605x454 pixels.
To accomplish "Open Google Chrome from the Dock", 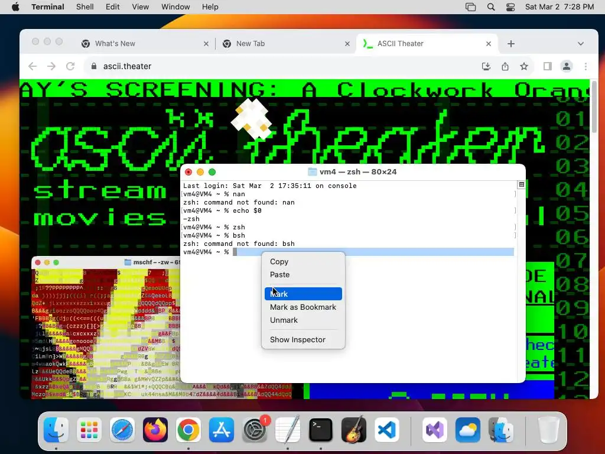I will [188, 430].
